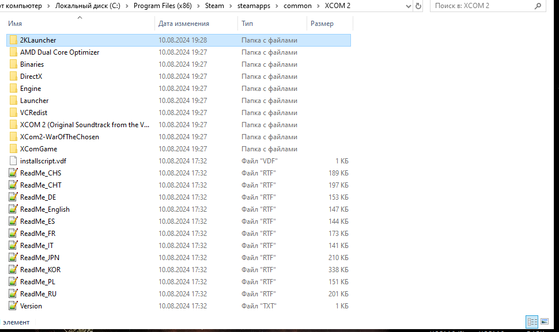Viewport: 559px width, 332px height.
Task: Click the Engine folder icon
Action: tap(13, 89)
